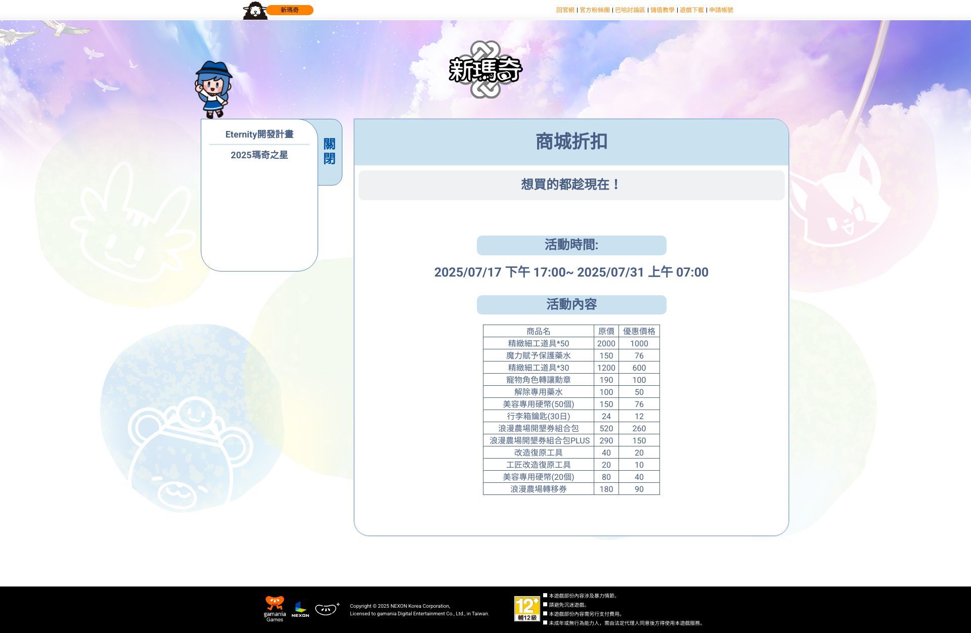Click the 180 original price cell

click(x=606, y=489)
